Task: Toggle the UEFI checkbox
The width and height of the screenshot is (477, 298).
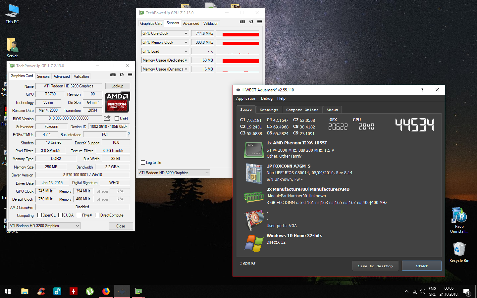Action: point(117,118)
